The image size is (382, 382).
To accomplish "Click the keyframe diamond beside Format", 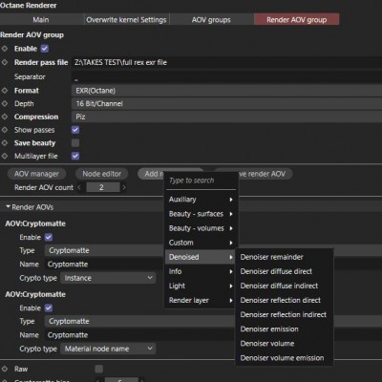I will coord(5,91).
